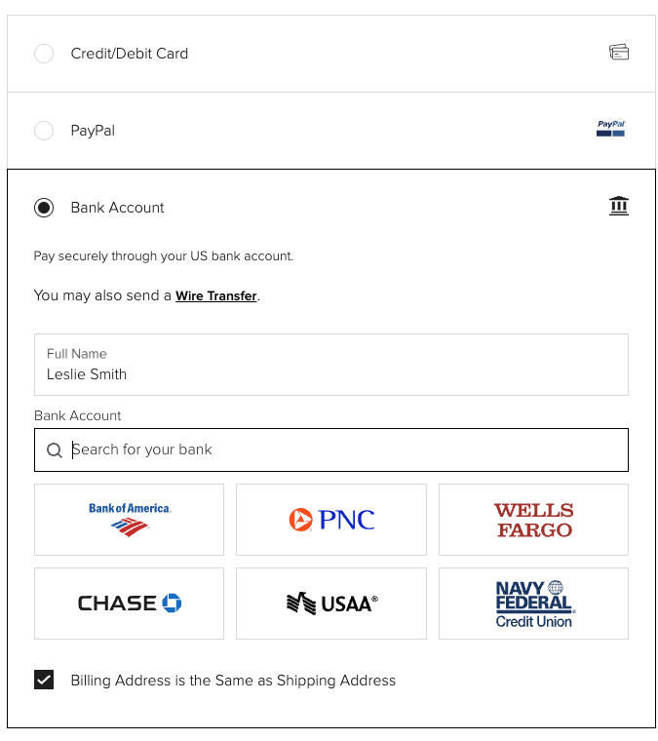Click the credit card icon
The image size is (658, 741).
point(618,52)
